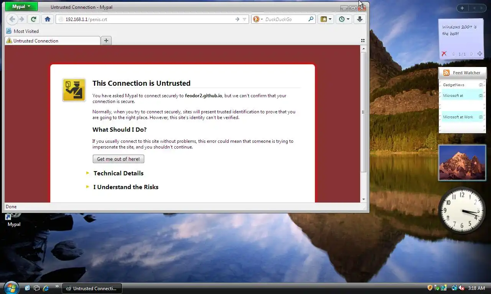Image resolution: width=491 pixels, height=294 pixels.
Task: Open the DuckDuckGo search engine selector
Action: click(258, 19)
